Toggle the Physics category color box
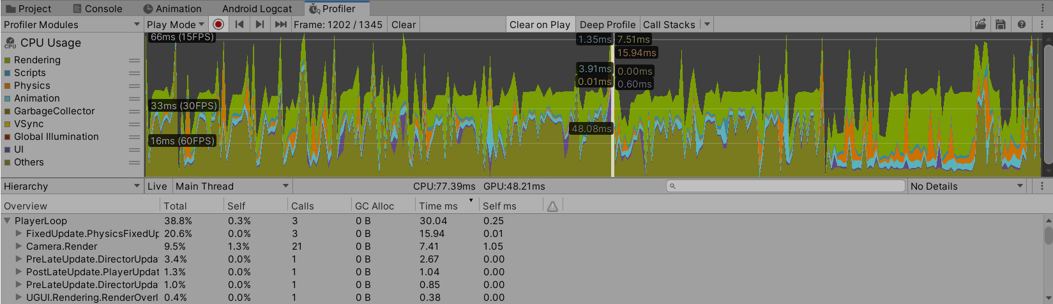 coord(8,86)
